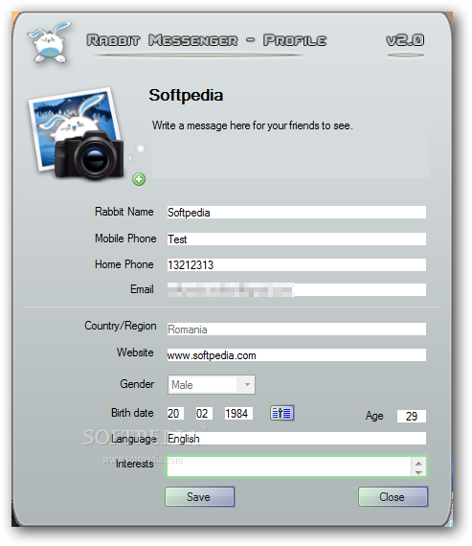This screenshot has width=472, height=546.
Task: Click the Country/Region label
Action: click(x=121, y=326)
